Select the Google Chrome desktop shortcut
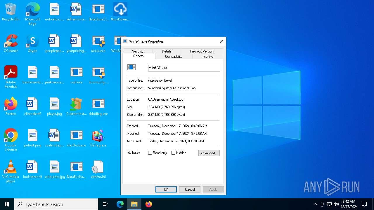 pos(11,140)
